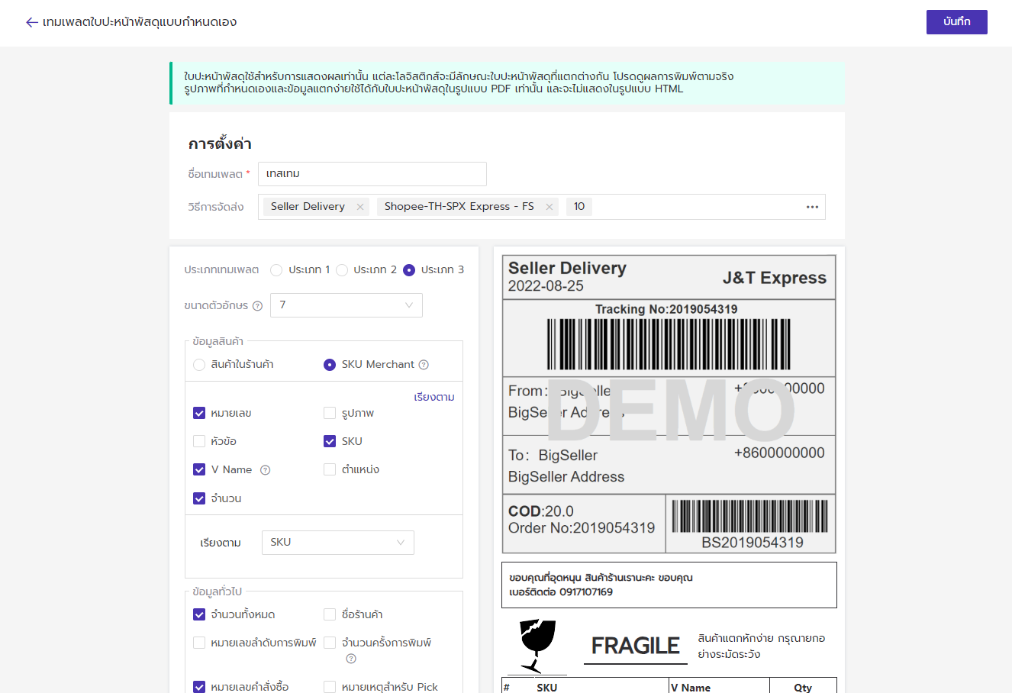Remove Shopee-TH-SPX Express tag
Viewport: 1012px width, 693px height.
[549, 207]
